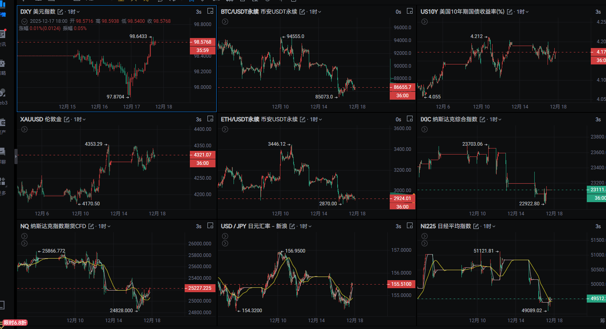The image size is (606, 329).
Task: Edit the NI225 日经平均指数 symbol
Action: 476,227
